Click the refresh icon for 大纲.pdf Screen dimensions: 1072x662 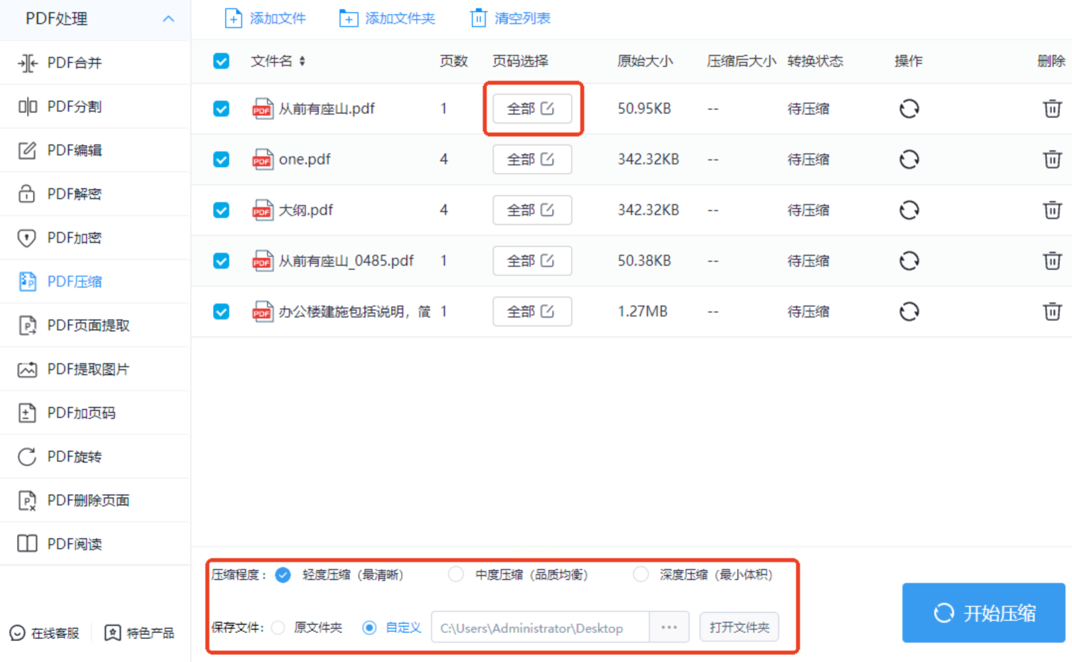pyautogui.click(x=909, y=210)
